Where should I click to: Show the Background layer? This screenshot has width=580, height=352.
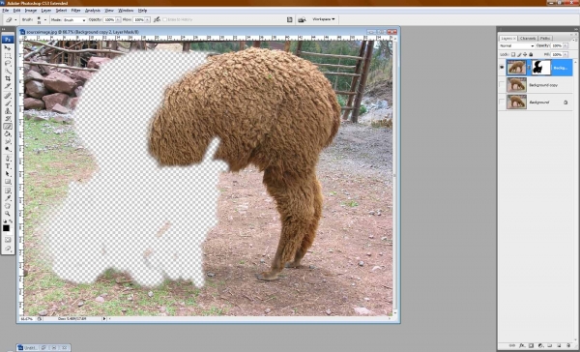coord(502,102)
